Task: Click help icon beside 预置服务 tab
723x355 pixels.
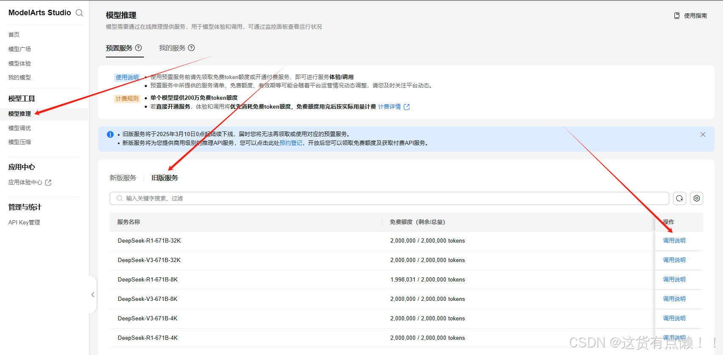Action: coord(138,48)
